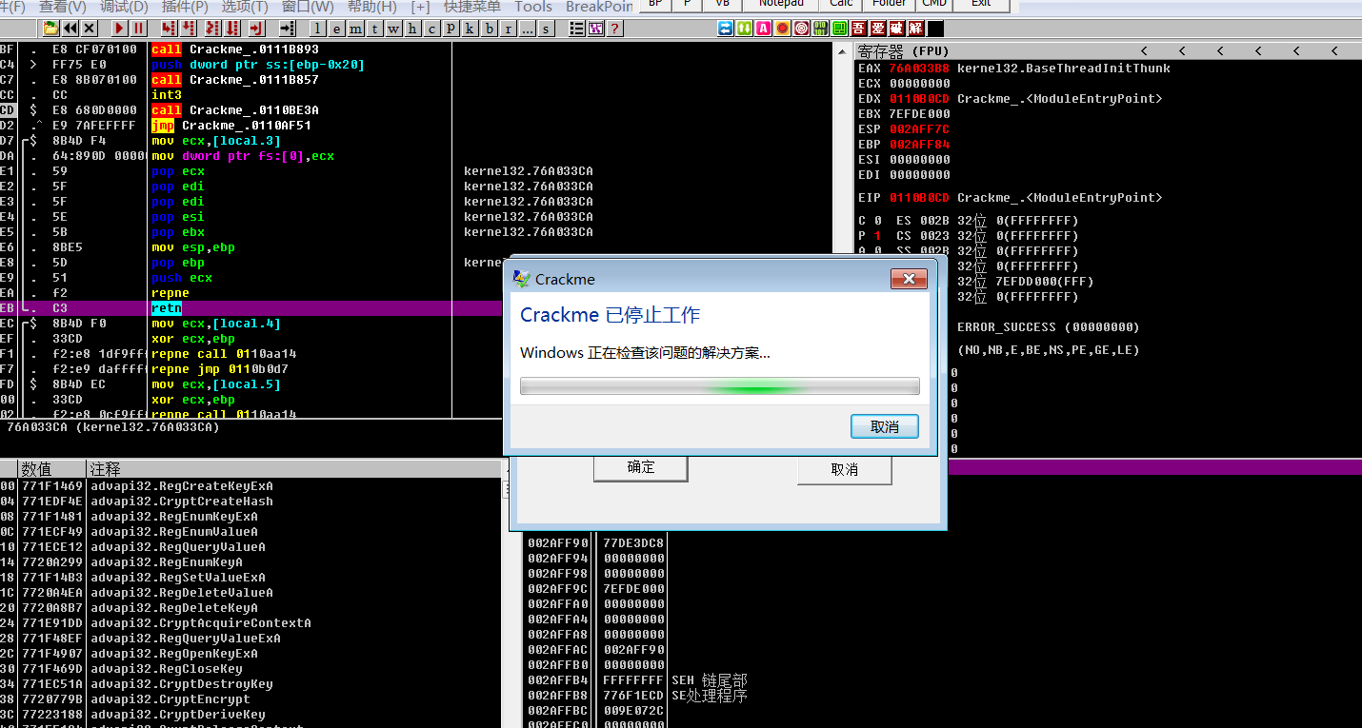The width and height of the screenshot is (1362, 728).
Task: Run the program with the red play icon
Action: point(120,29)
